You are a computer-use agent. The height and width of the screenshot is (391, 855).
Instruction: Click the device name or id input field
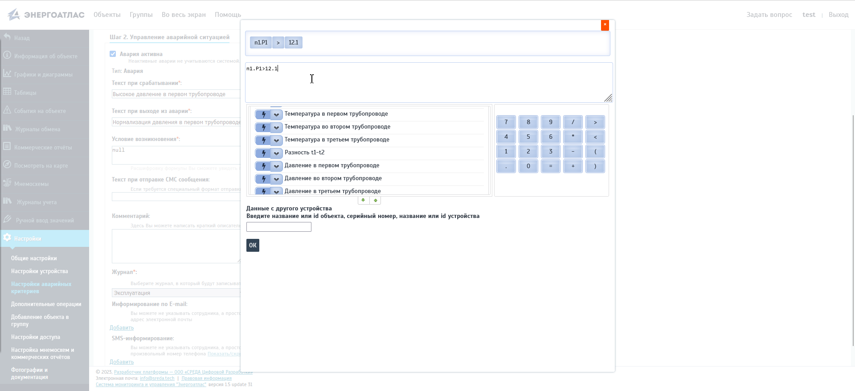279,227
